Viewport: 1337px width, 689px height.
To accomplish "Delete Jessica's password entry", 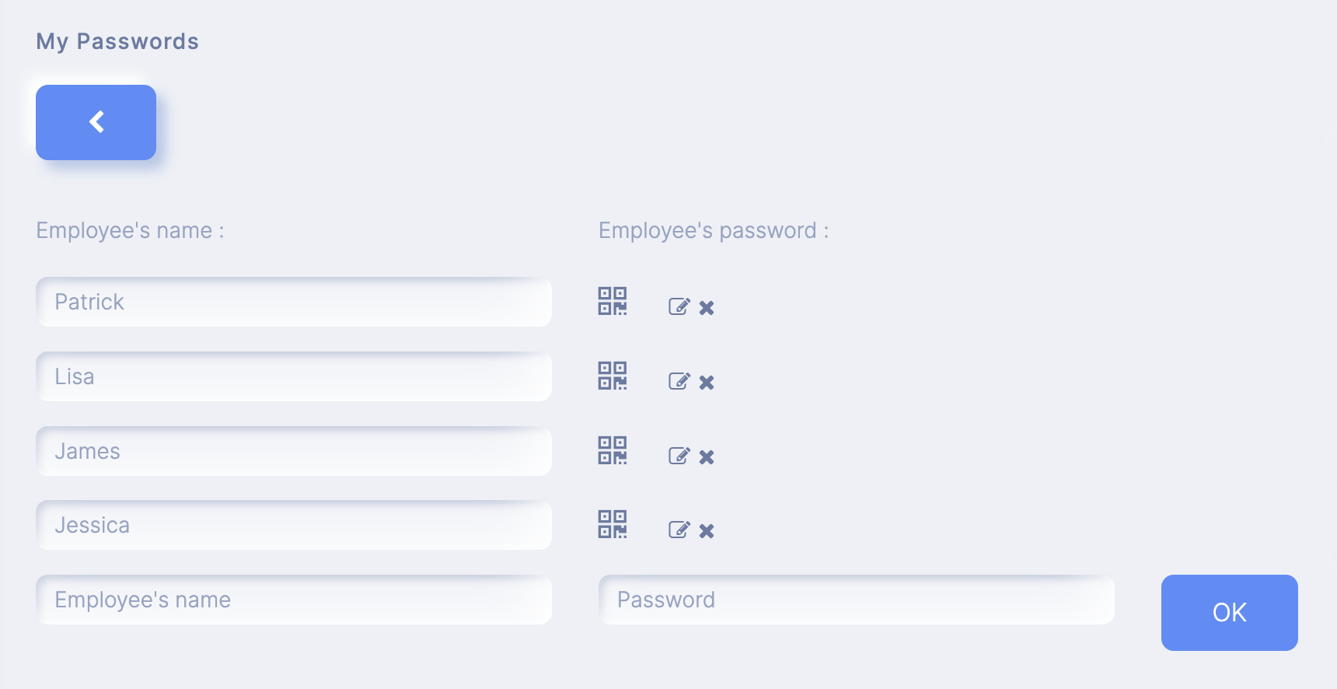I will [707, 531].
